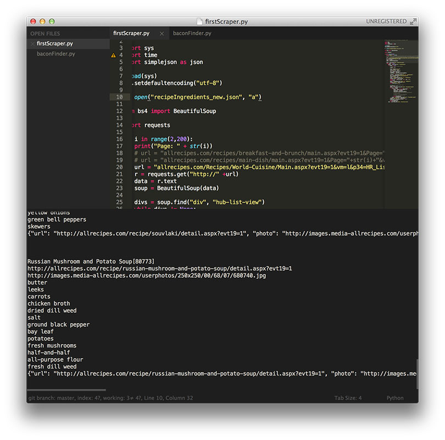Click the fullscreen arrows icon in title bar

pyautogui.click(x=413, y=21)
